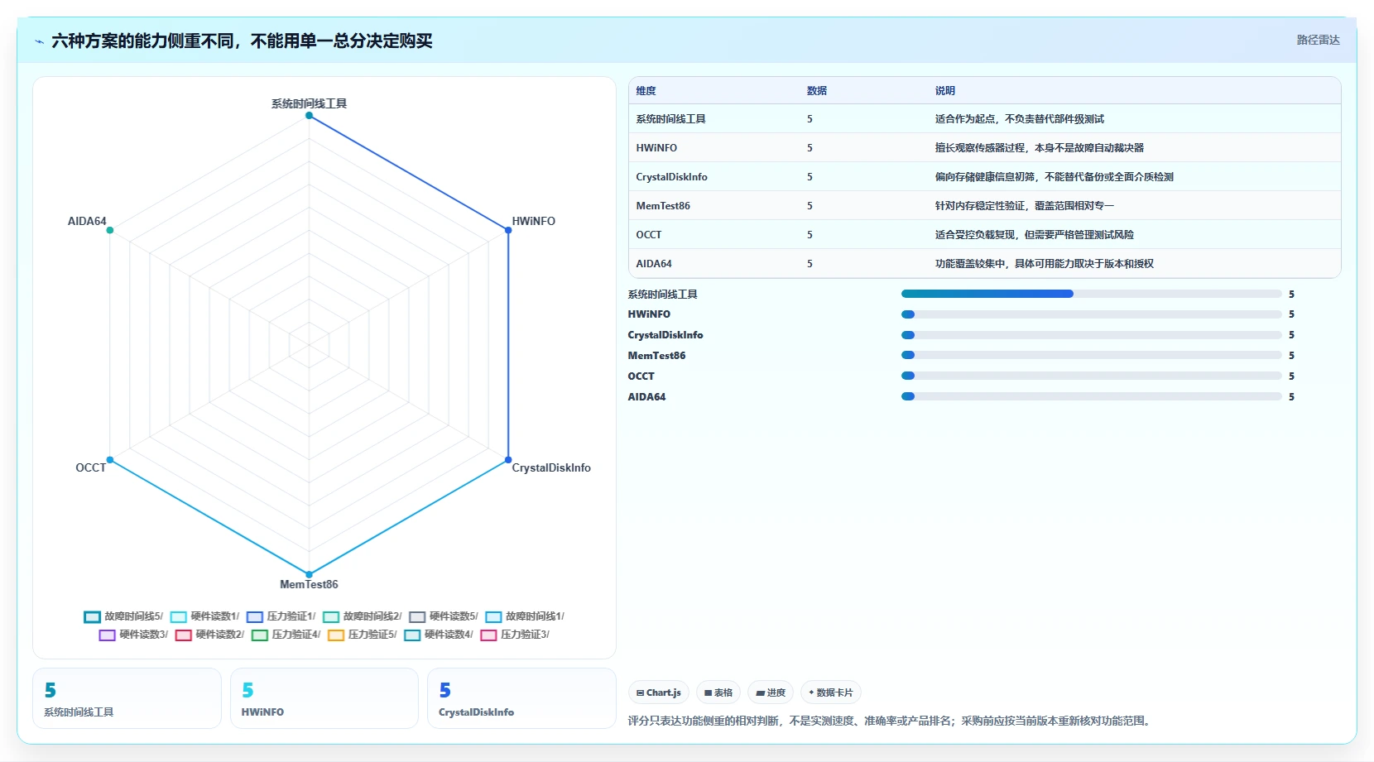Open the 系统时间线工具 score card
The width and height of the screenshot is (1374, 762).
pos(127,698)
